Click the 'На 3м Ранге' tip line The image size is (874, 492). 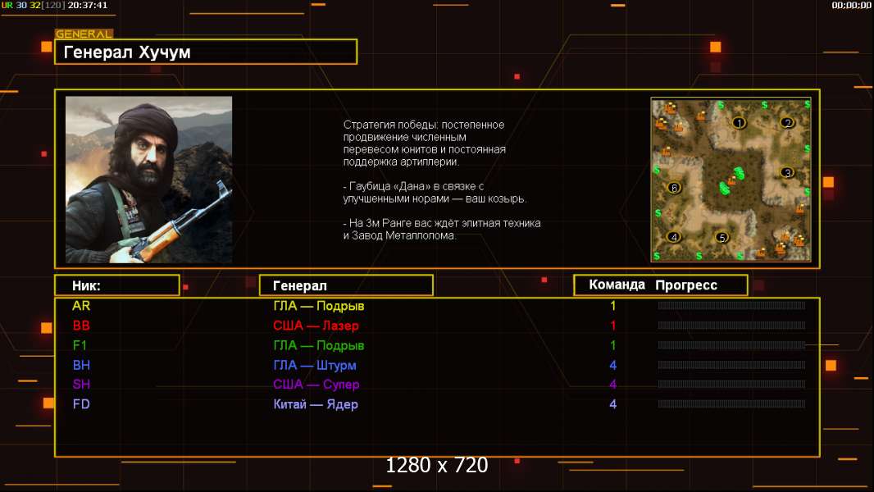[x=441, y=229]
